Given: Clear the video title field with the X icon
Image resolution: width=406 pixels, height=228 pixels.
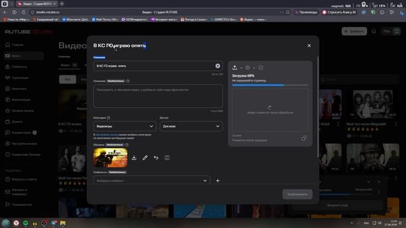Looking at the screenshot, I should pyautogui.click(x=218, y=66).
